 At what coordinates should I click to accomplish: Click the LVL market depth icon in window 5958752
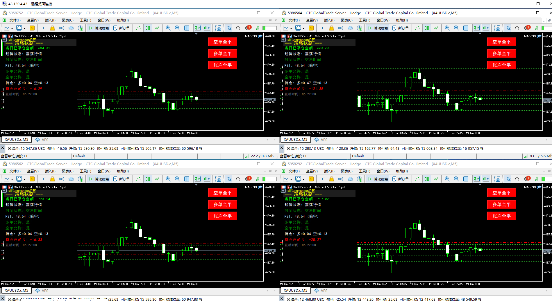tap(258, 28)
